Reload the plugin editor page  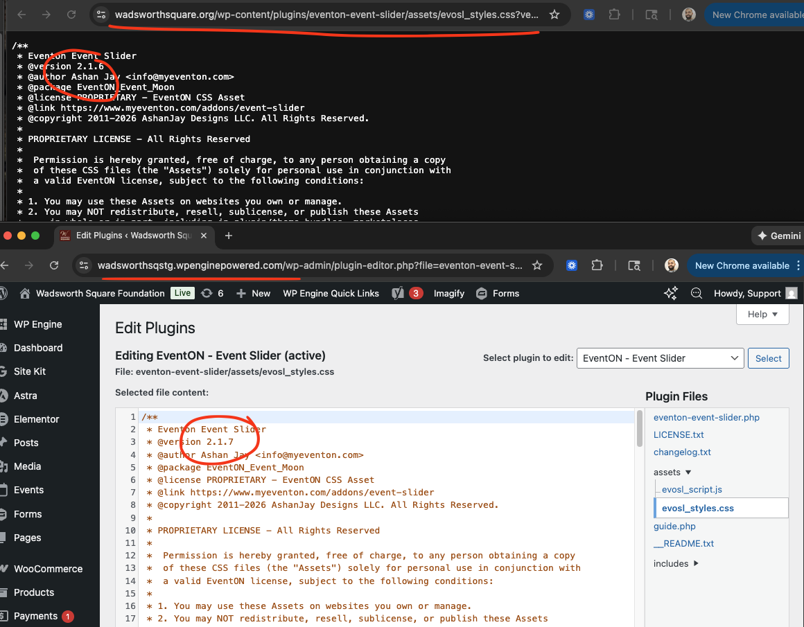pyautogui.click(x=54, y=265)
